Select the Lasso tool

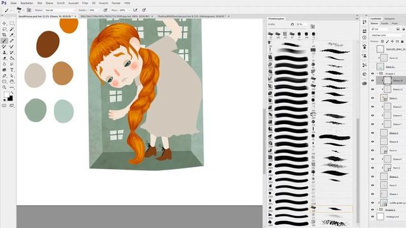coord(4,29)
